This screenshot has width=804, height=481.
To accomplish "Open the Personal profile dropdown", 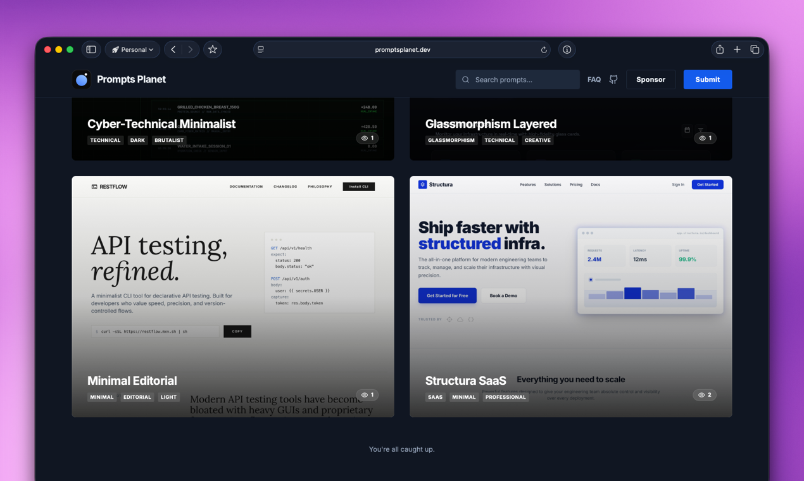I will pos(132,49).
